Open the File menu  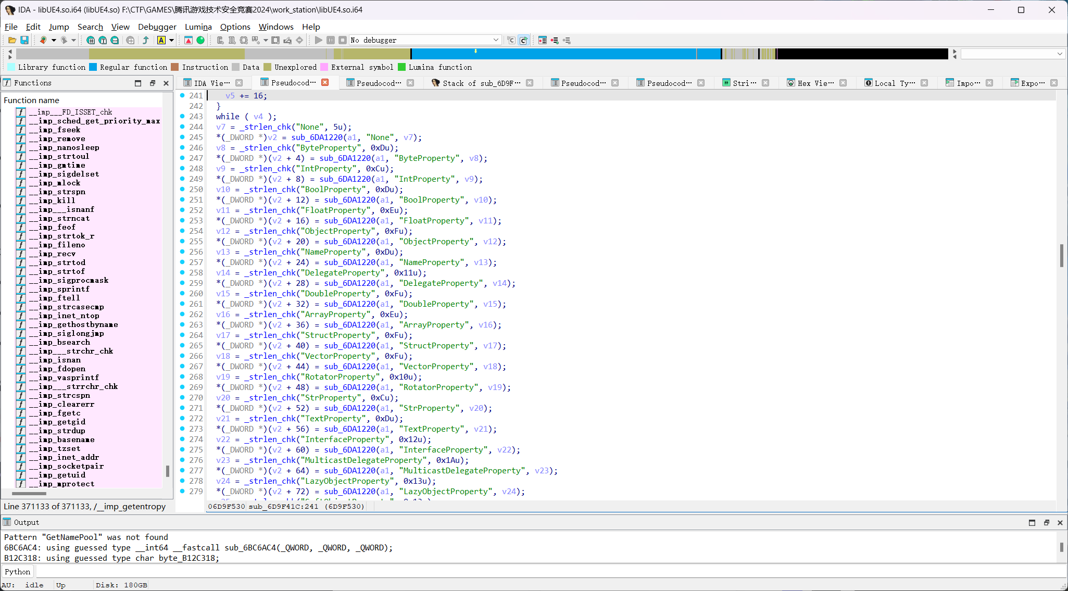click(x=11, y=27)
